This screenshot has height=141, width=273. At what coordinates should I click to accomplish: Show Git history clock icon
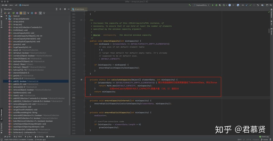254,5
